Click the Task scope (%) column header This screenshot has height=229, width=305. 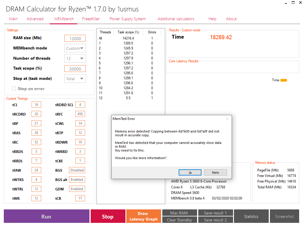click(x=128, y=32)
